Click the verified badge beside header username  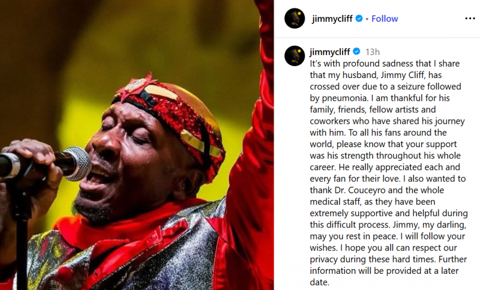pos(359,19)
